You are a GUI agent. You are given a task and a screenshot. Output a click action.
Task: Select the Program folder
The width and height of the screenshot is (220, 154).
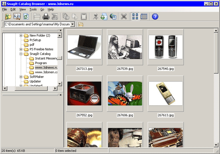(41, 63)
